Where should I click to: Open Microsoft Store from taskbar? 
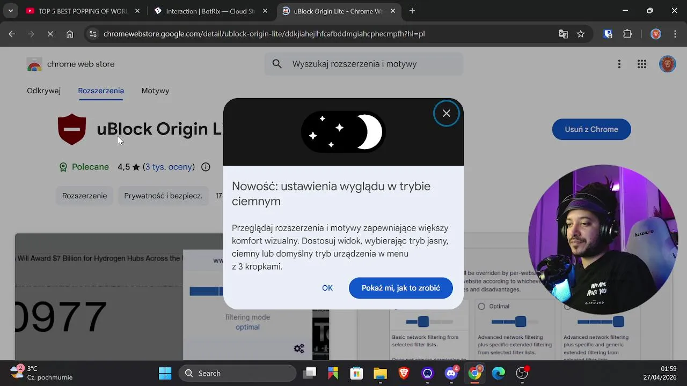click(356, 373)
